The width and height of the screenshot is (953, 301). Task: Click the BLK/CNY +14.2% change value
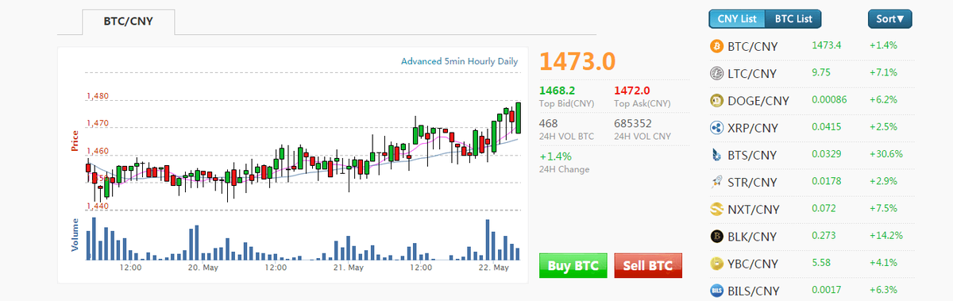tap(885, 236)
